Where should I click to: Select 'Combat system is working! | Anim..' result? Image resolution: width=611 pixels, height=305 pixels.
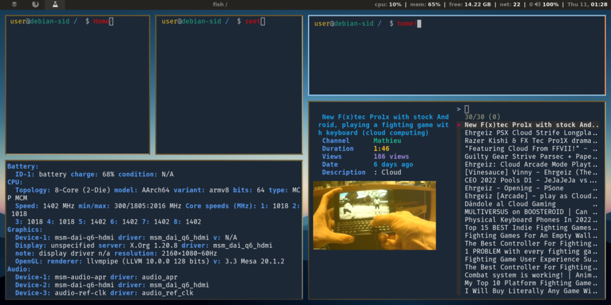[531, 275]
